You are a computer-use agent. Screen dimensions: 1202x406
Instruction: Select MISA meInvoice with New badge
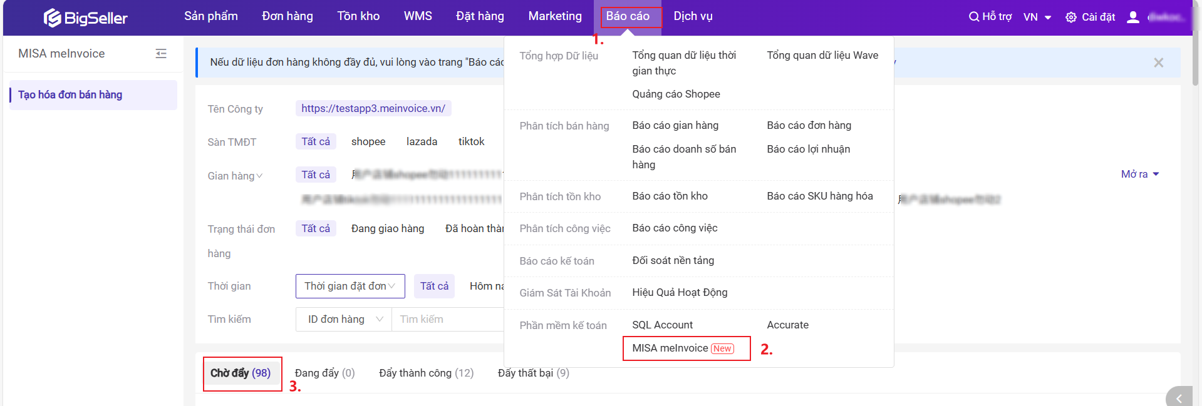[683, 348]
